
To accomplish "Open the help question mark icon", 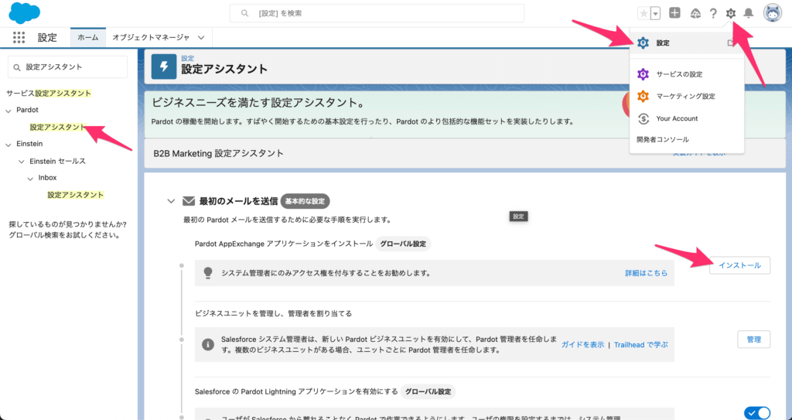I will [713, 14].
